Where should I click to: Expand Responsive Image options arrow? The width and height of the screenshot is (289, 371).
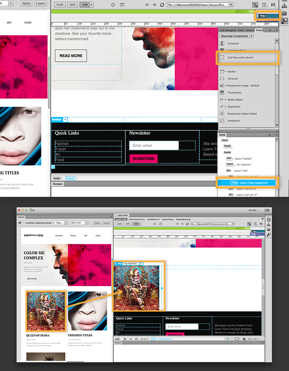[x=226, y=86]
